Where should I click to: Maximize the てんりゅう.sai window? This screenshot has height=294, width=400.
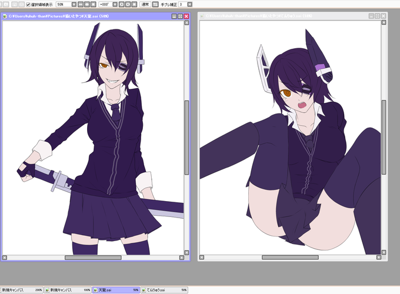point(378,16)
